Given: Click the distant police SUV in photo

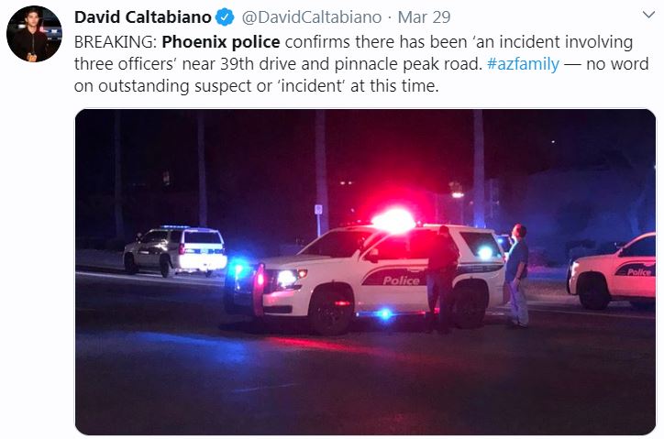Looking at the screenshot, I should point(175,251).
